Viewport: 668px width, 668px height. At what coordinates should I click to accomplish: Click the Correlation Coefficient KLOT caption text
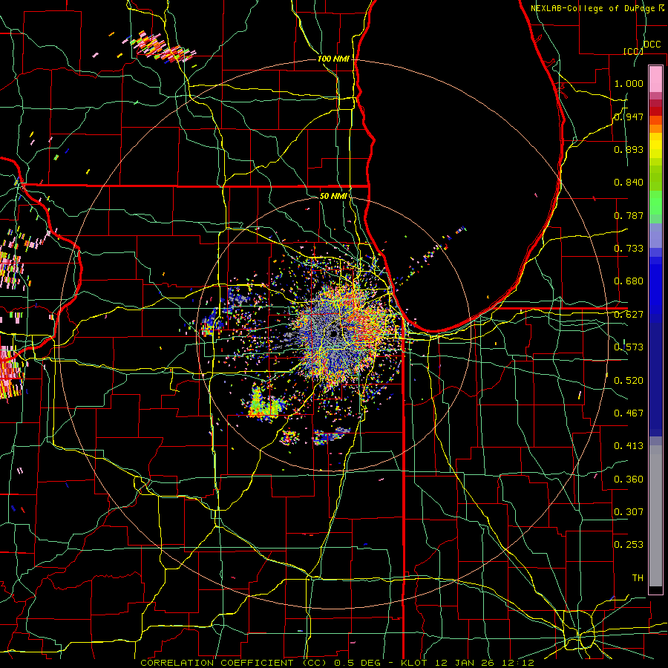click(337, 663)
